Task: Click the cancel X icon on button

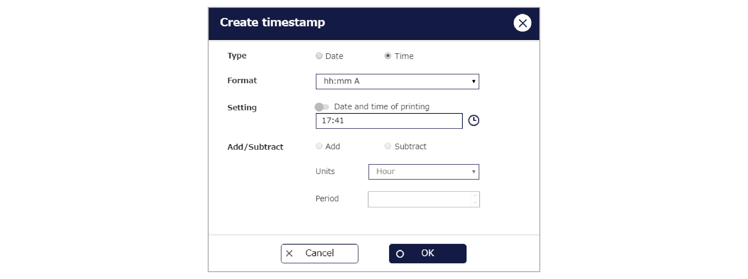Action: tap(290, 253)
